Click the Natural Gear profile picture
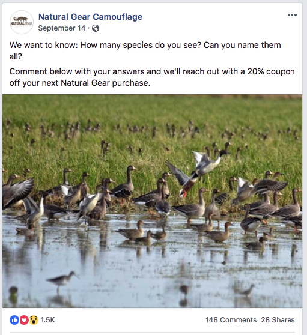Image resolution: width=307 pixels, height=335 pixels. coord(22,22)
